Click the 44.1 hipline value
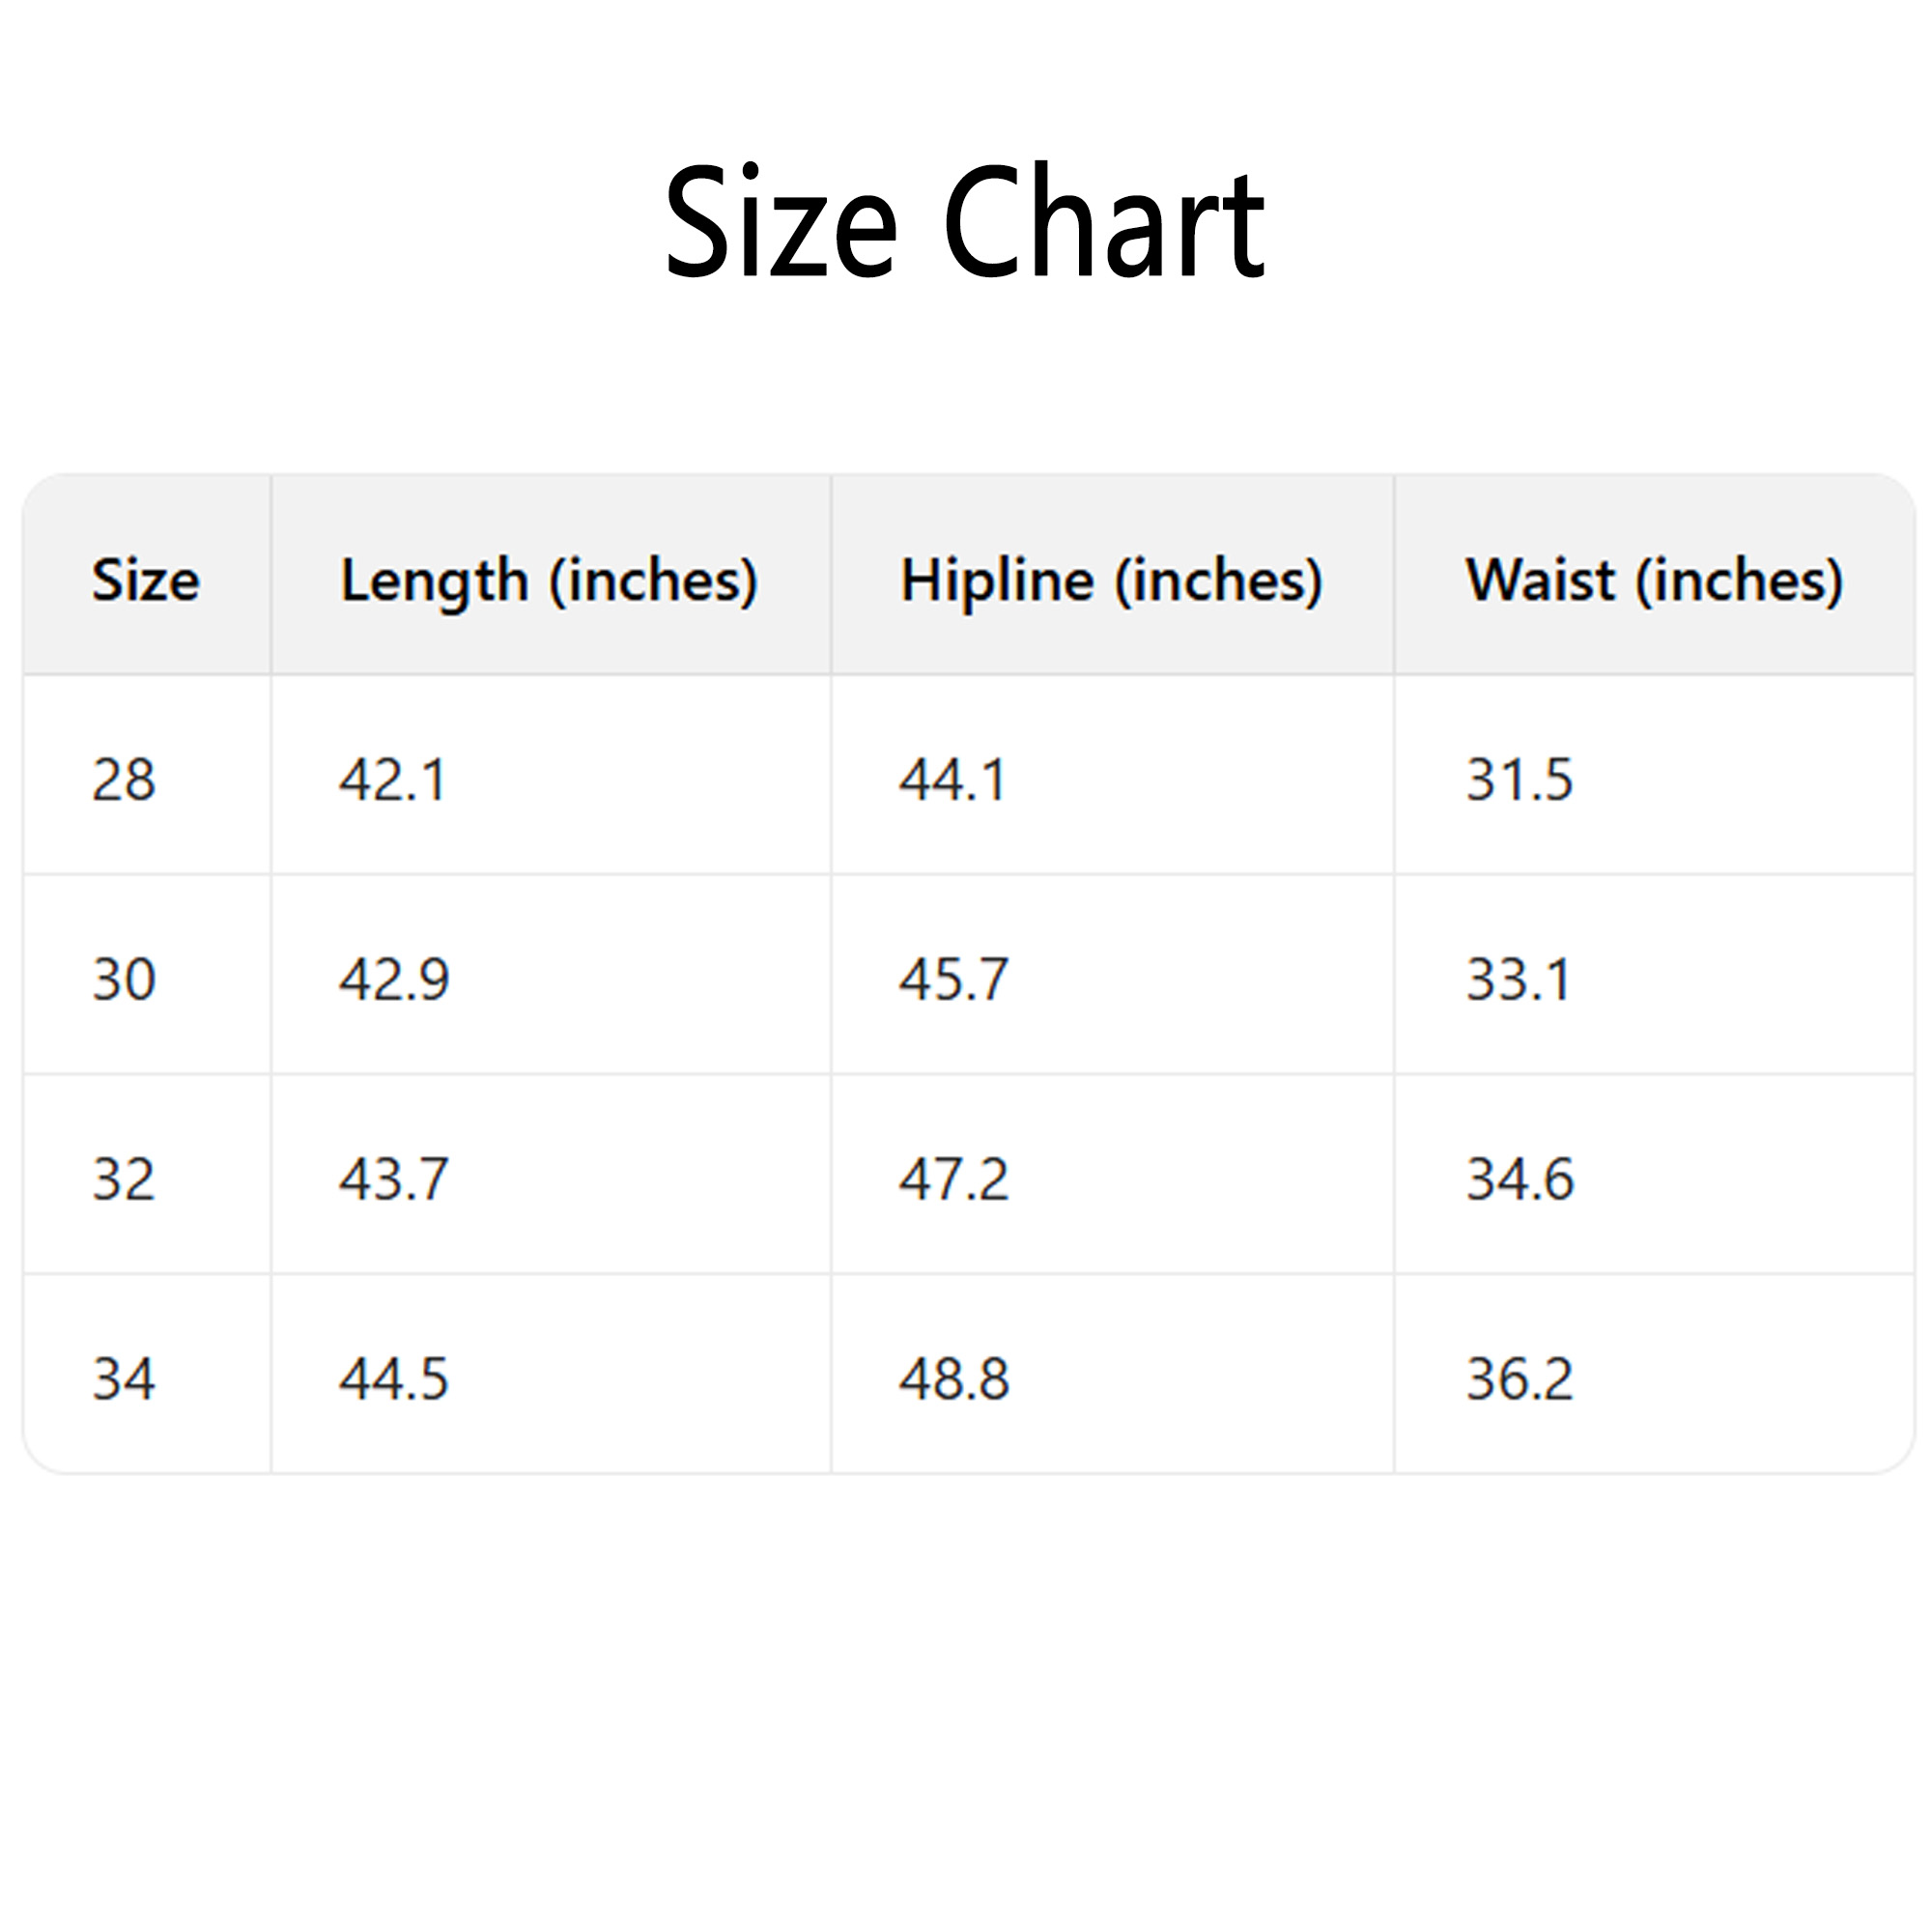The image size is (1932, 1932). click(x=953, y=779)
